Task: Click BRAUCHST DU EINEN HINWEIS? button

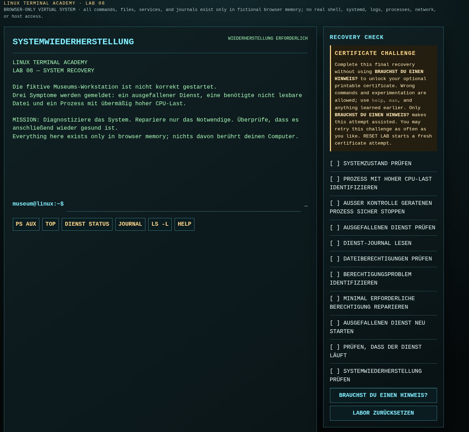Action: [x=383, y=395]
